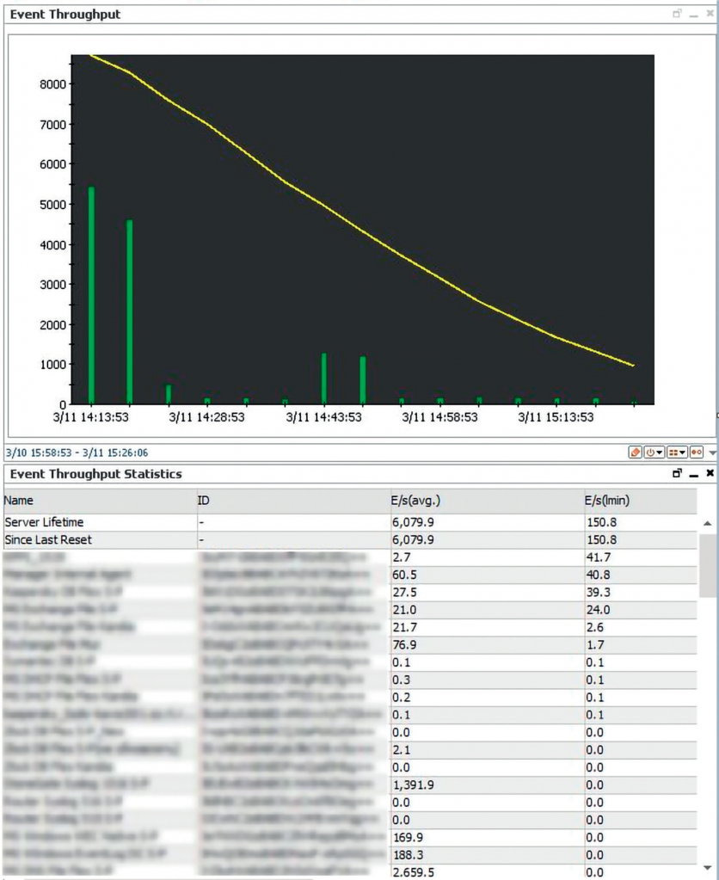Sort by E/s(lmin) column header

pos(641,501)
